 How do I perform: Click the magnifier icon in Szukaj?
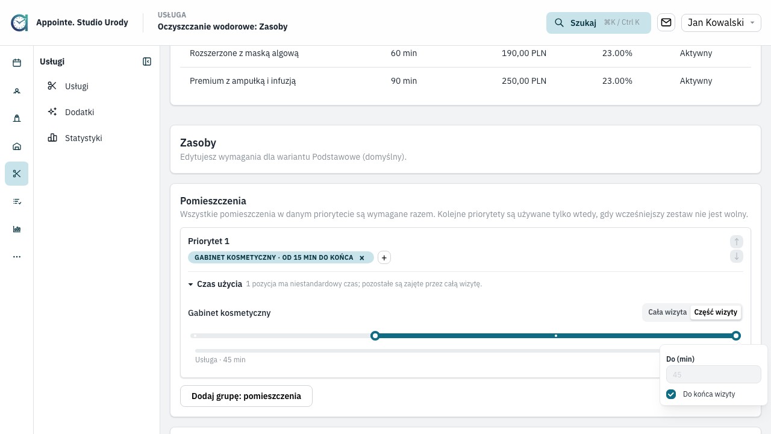[x=560, y=23]
